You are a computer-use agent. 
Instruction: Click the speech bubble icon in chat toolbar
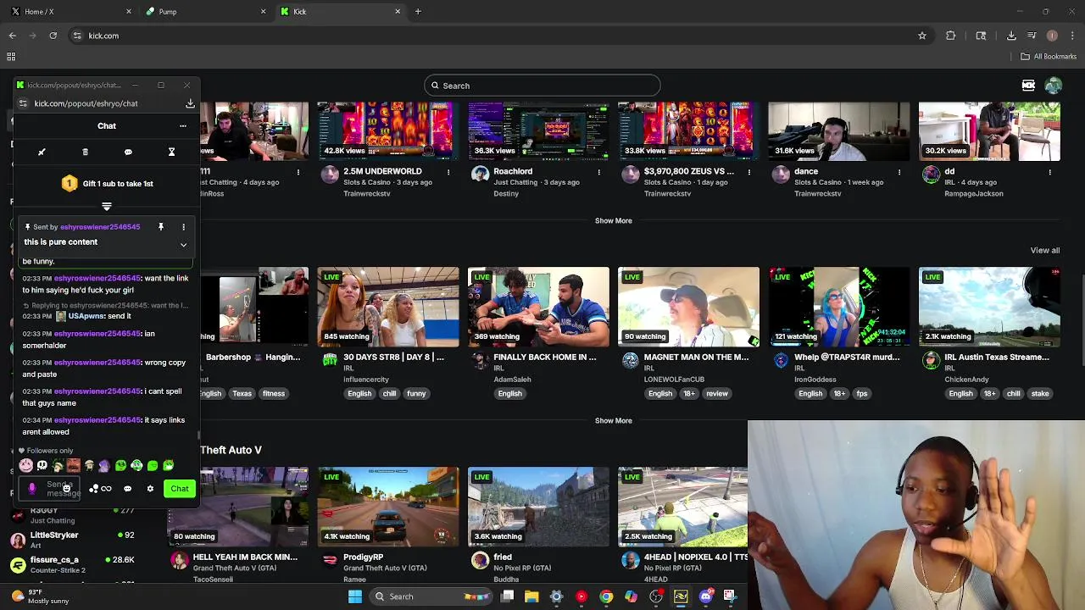click(x=128, y=152)
